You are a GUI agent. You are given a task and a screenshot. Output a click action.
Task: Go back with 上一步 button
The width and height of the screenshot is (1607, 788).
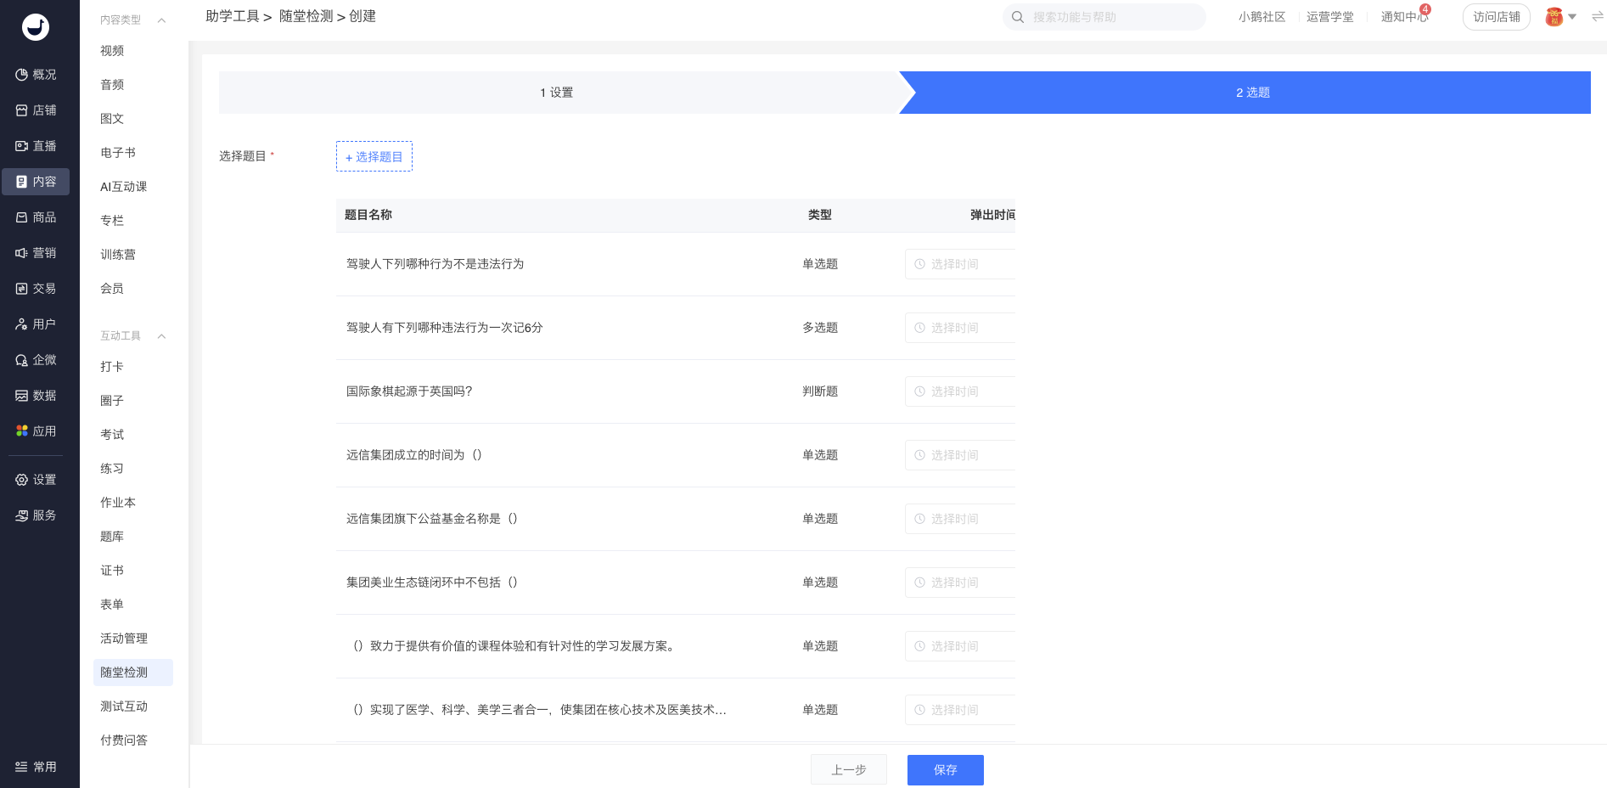coord(848,770)
